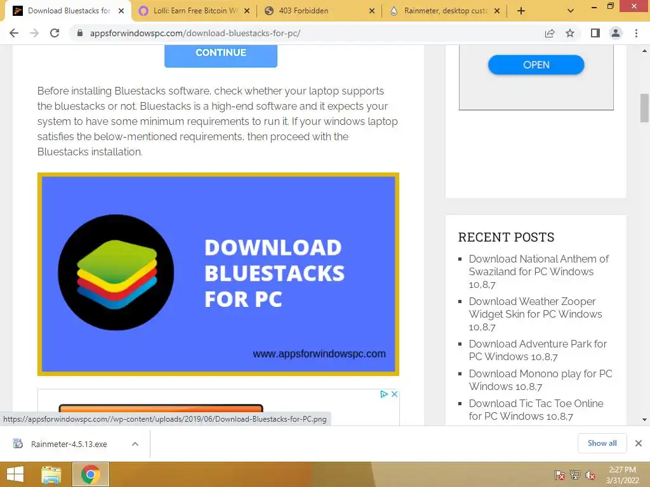The image size is (650, 487).
Task: Close the Rainmeter tab
Action: 497,11
